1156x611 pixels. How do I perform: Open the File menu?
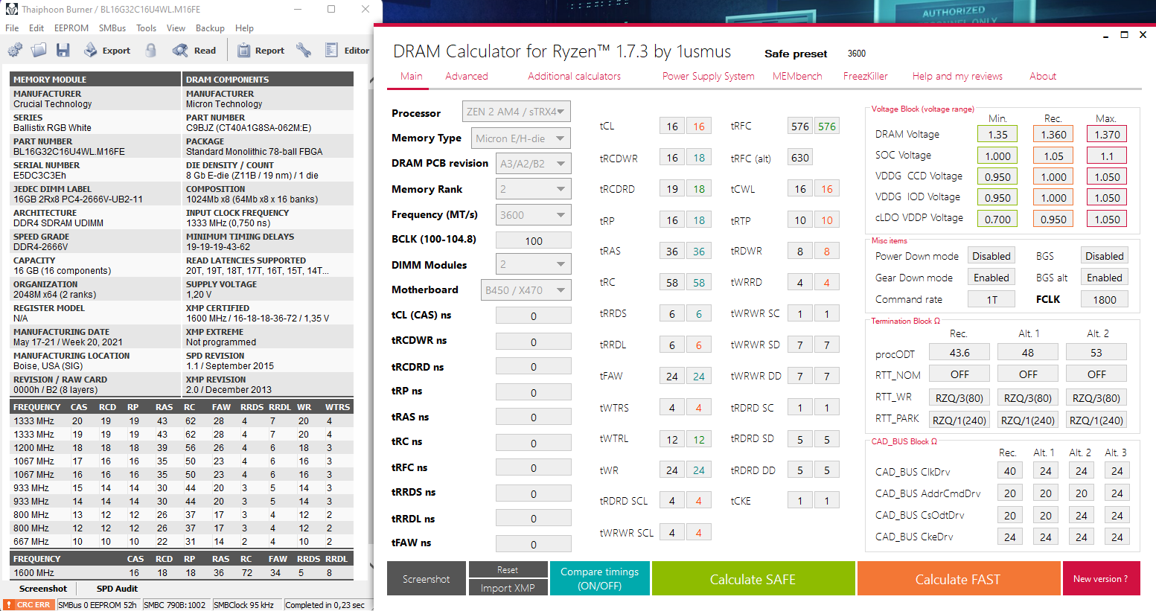(x=12, y=28)
